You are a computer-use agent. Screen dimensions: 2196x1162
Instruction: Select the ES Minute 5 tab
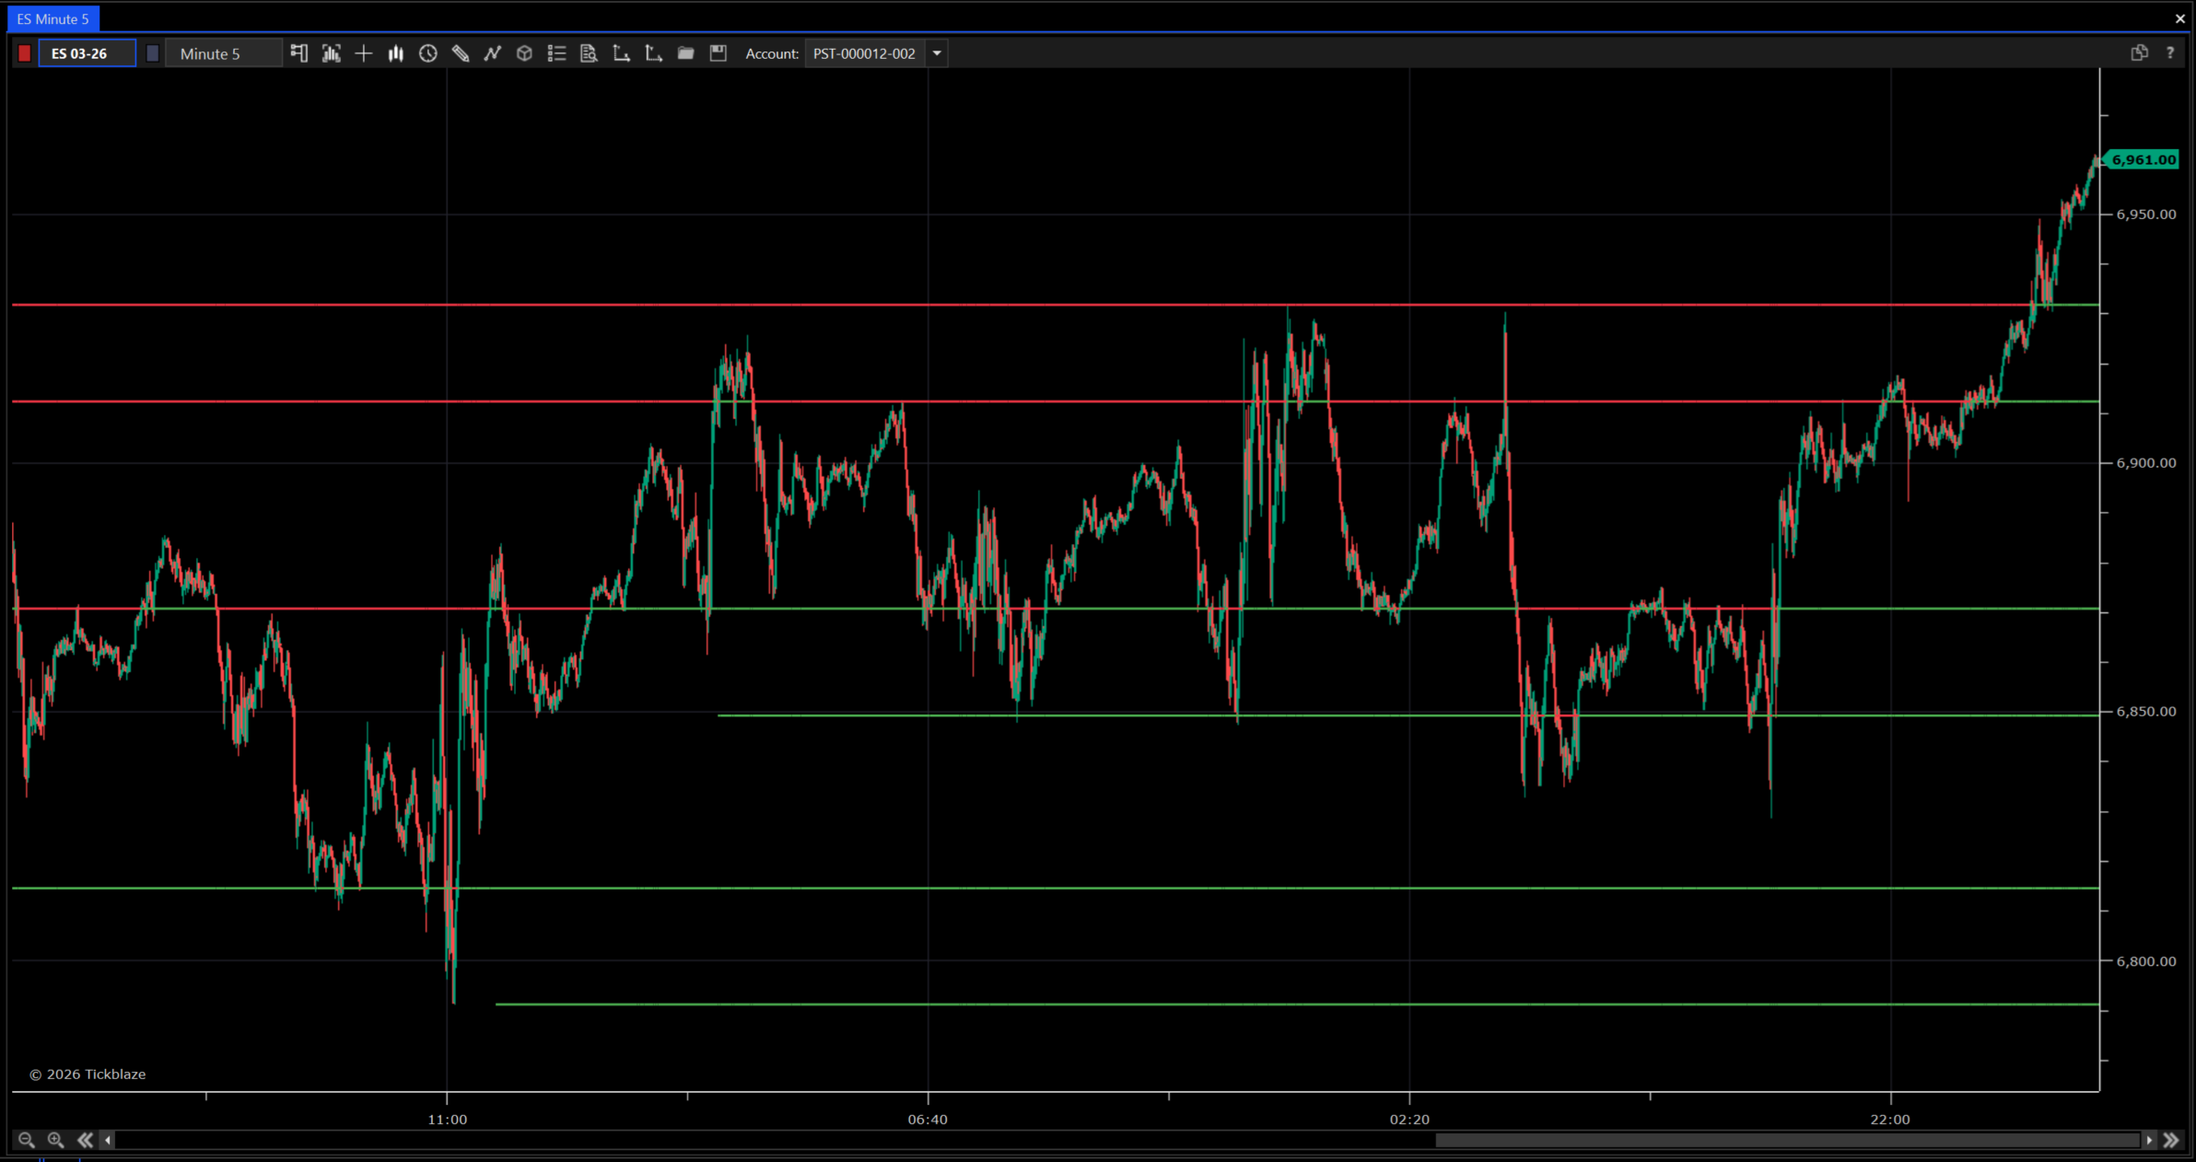53,18
